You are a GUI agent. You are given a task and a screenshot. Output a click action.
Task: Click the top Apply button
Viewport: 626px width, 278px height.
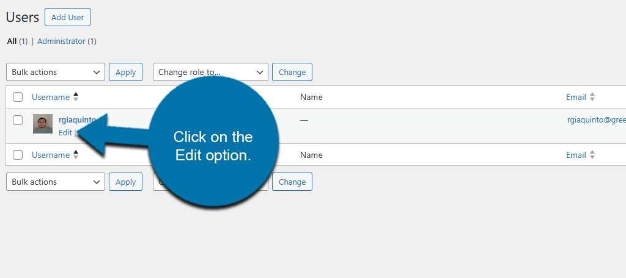click(125, 72)
